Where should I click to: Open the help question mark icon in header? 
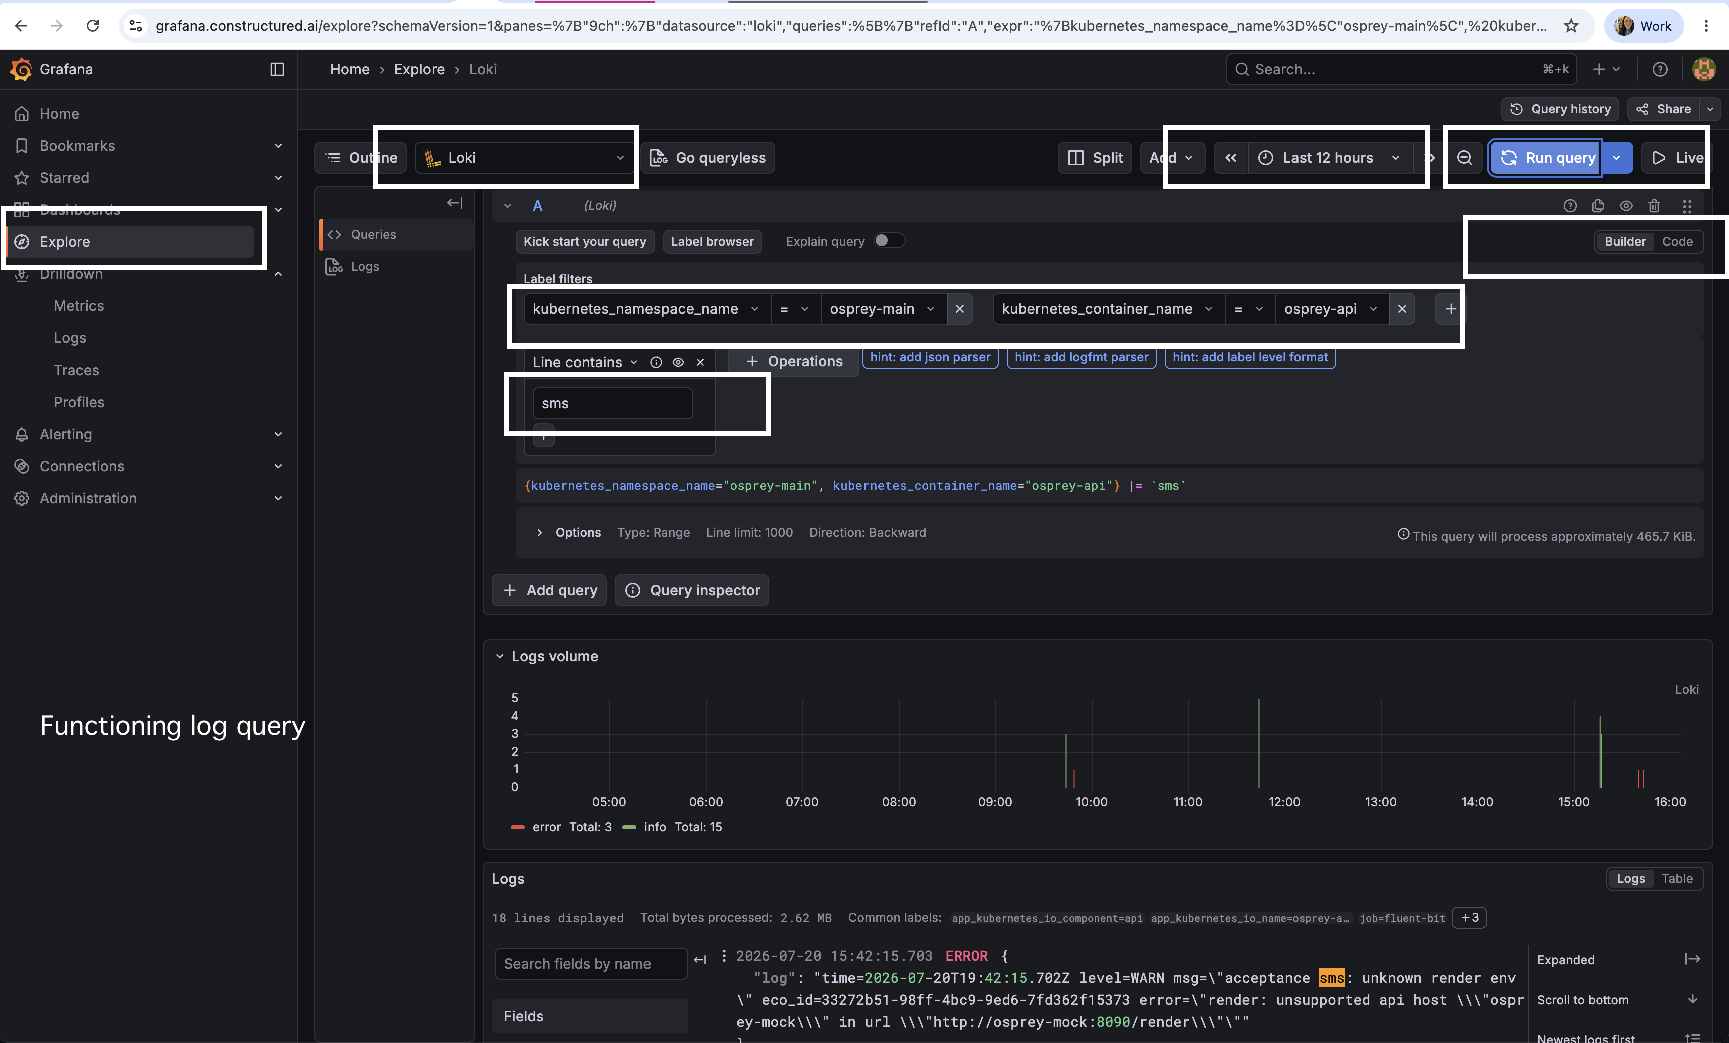(x=1659, y=69)
